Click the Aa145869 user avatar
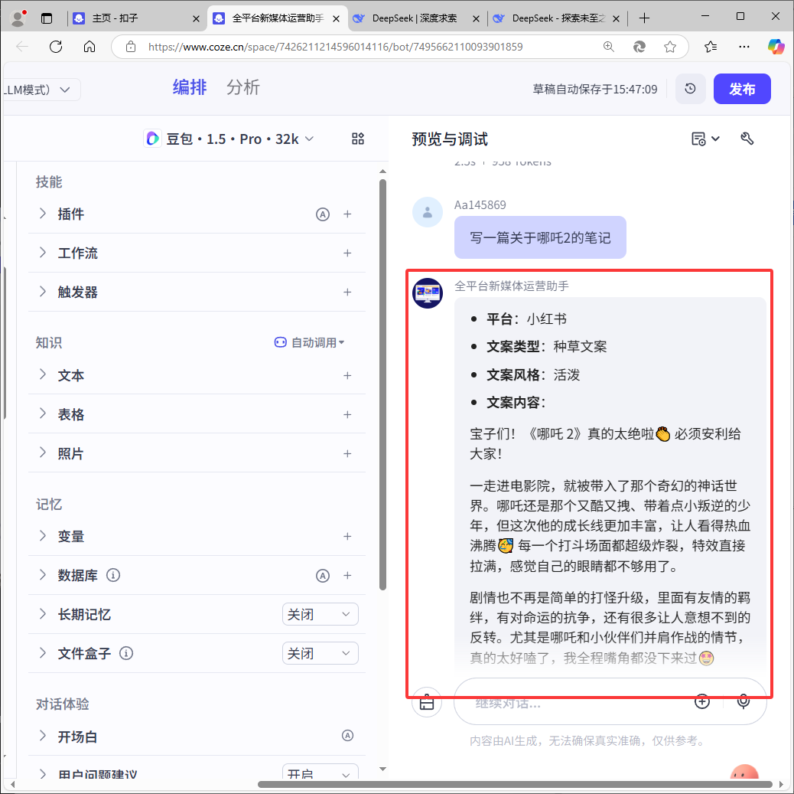 [x=428, y=212]
